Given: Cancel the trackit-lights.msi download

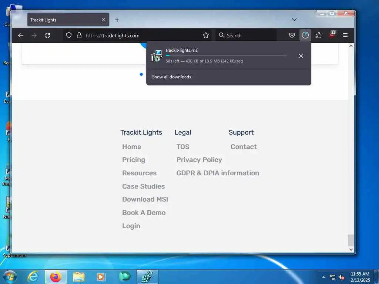Looking at the screenshot, I should (301, 56).
